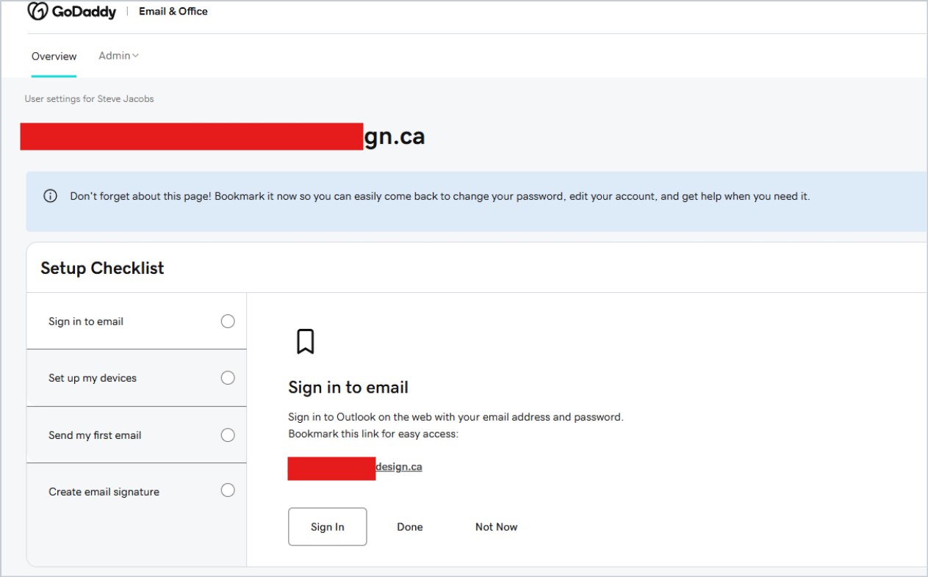Expand the Admin dropdown menu
Image resolution: width=928 pixels, height=577 pixels.
118,56
